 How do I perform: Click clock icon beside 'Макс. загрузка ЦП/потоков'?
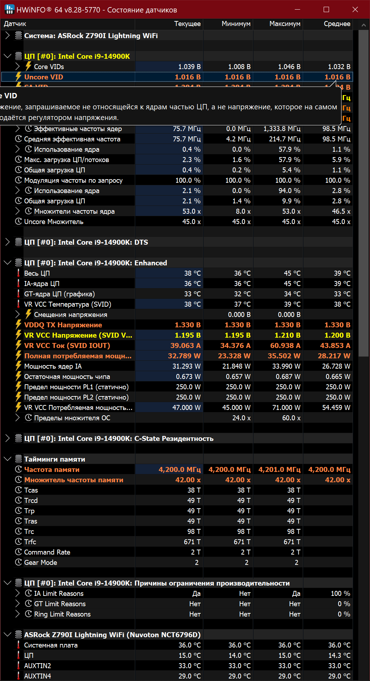pyautogui.click(x=19, y=160)
